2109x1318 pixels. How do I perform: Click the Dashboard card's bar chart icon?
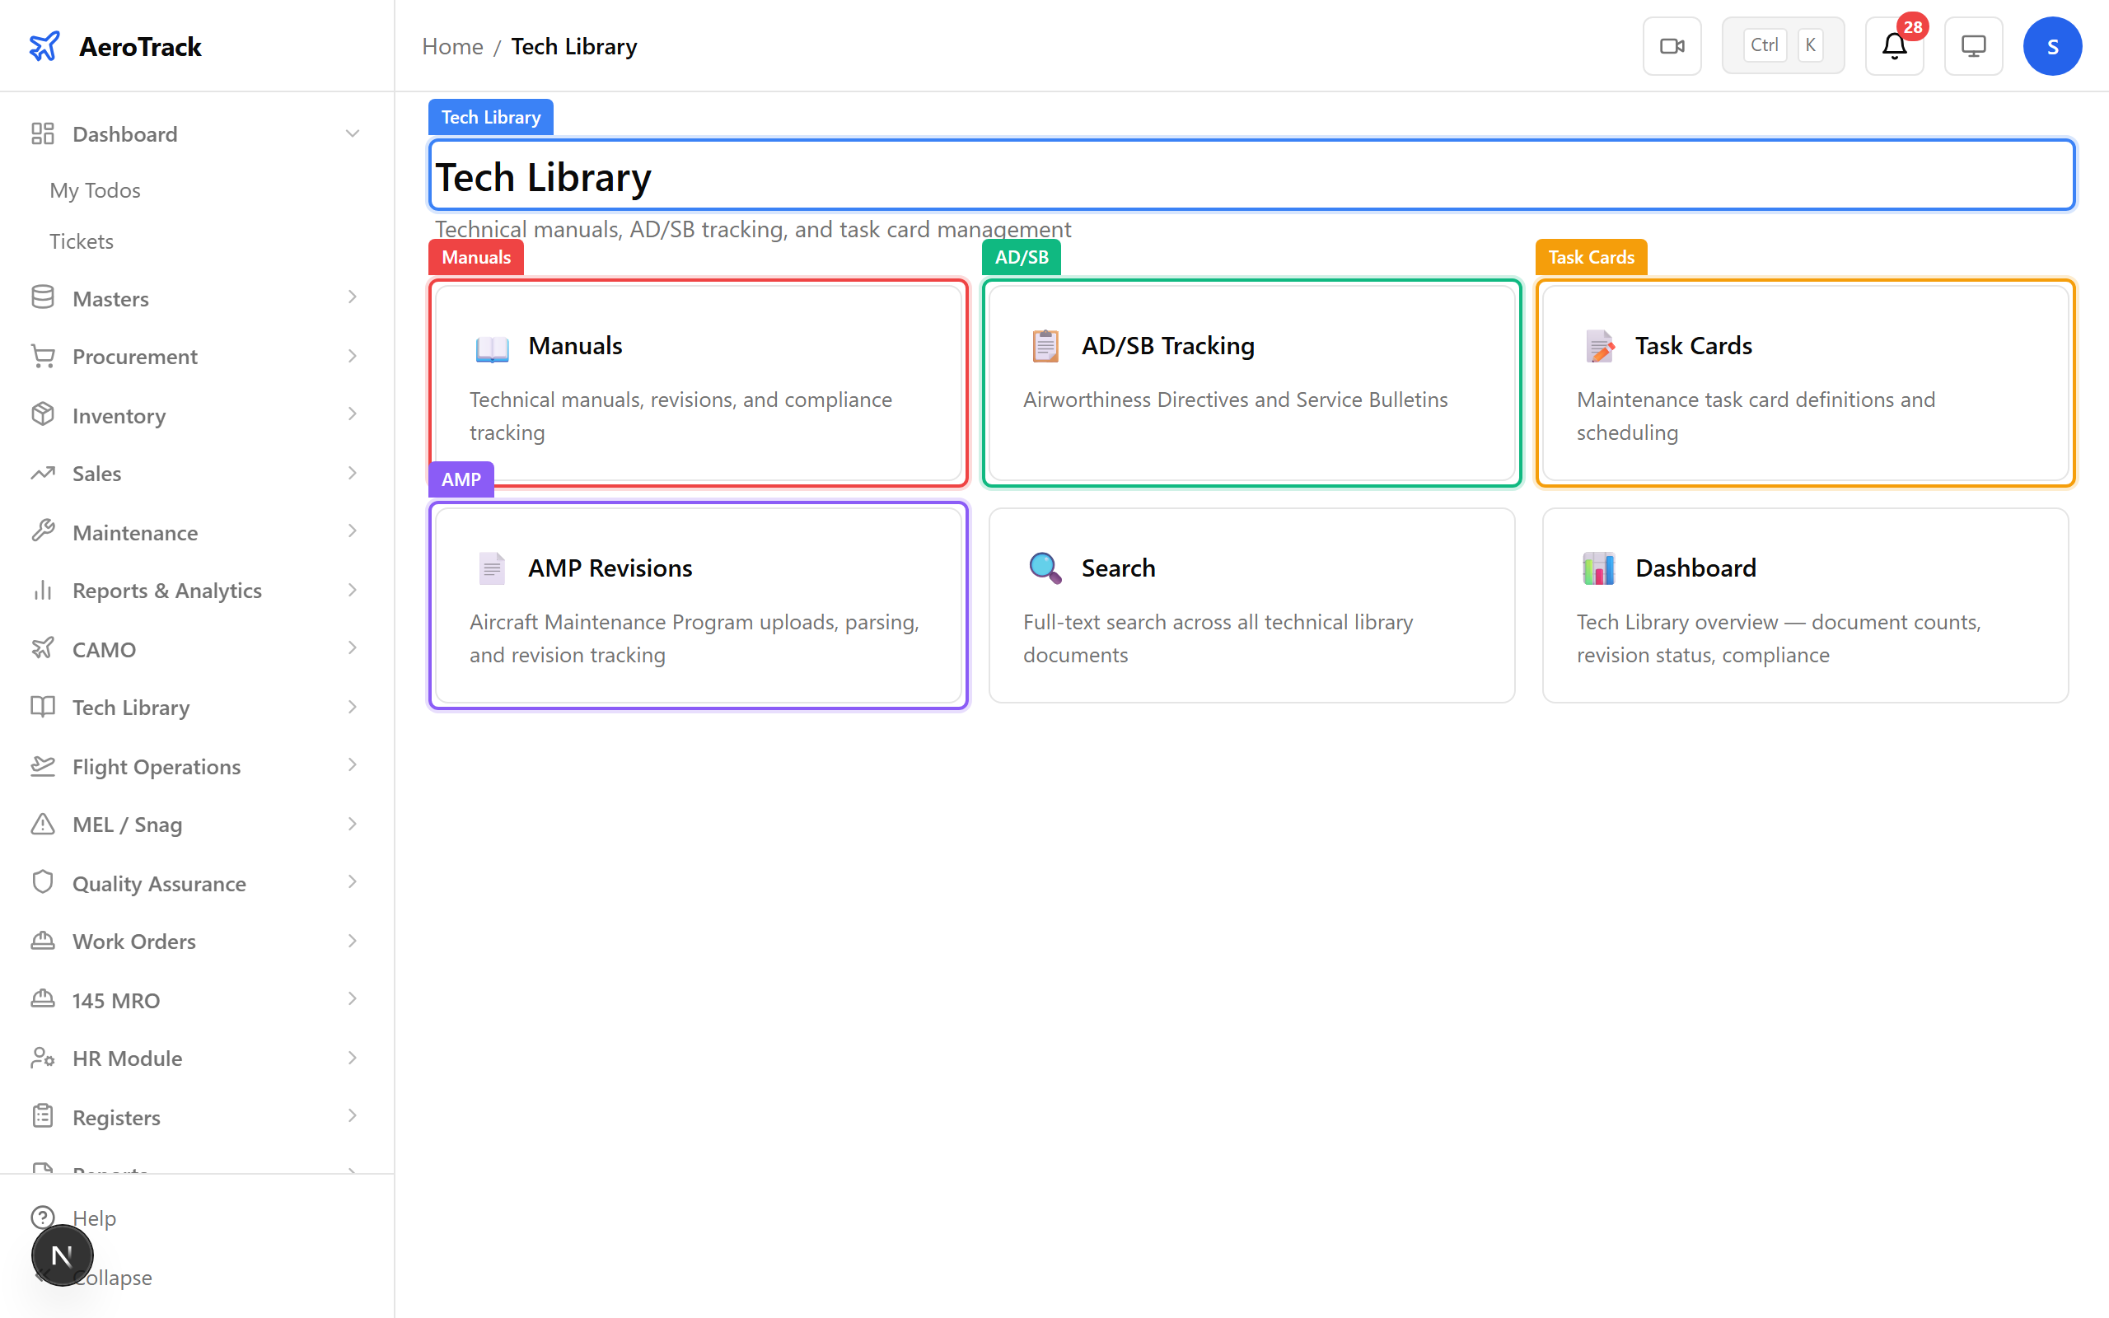tap(1599, 568)
